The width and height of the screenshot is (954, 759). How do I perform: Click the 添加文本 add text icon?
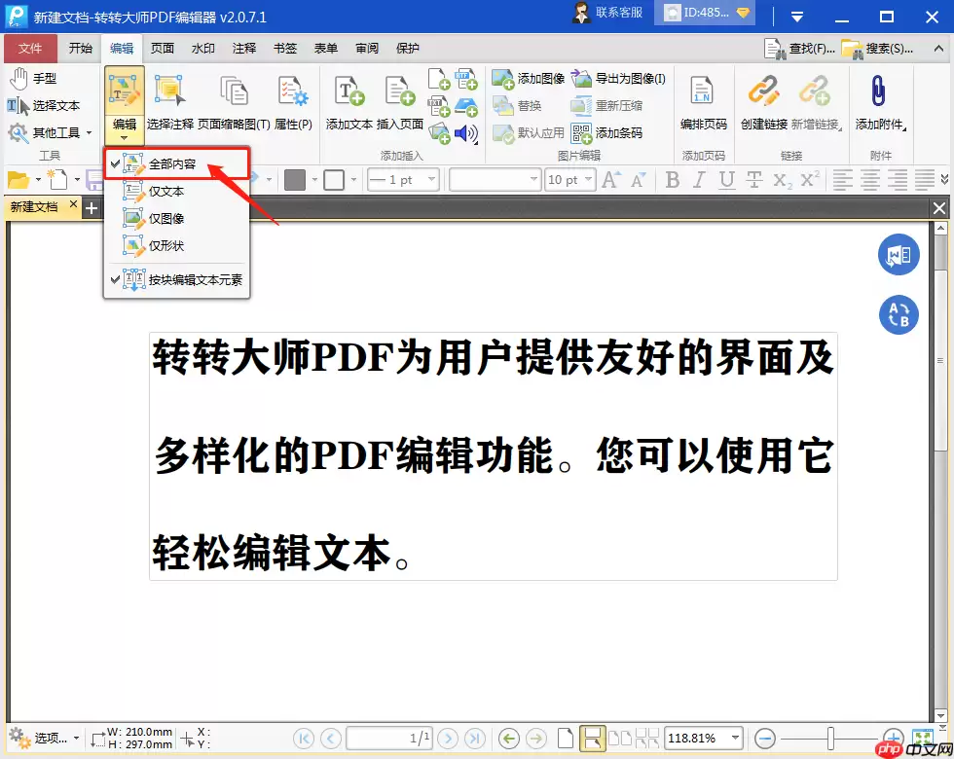point(348,102)
